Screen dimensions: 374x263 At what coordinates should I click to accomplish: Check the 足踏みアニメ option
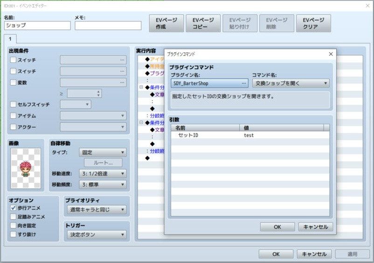(x=13, y=216)
